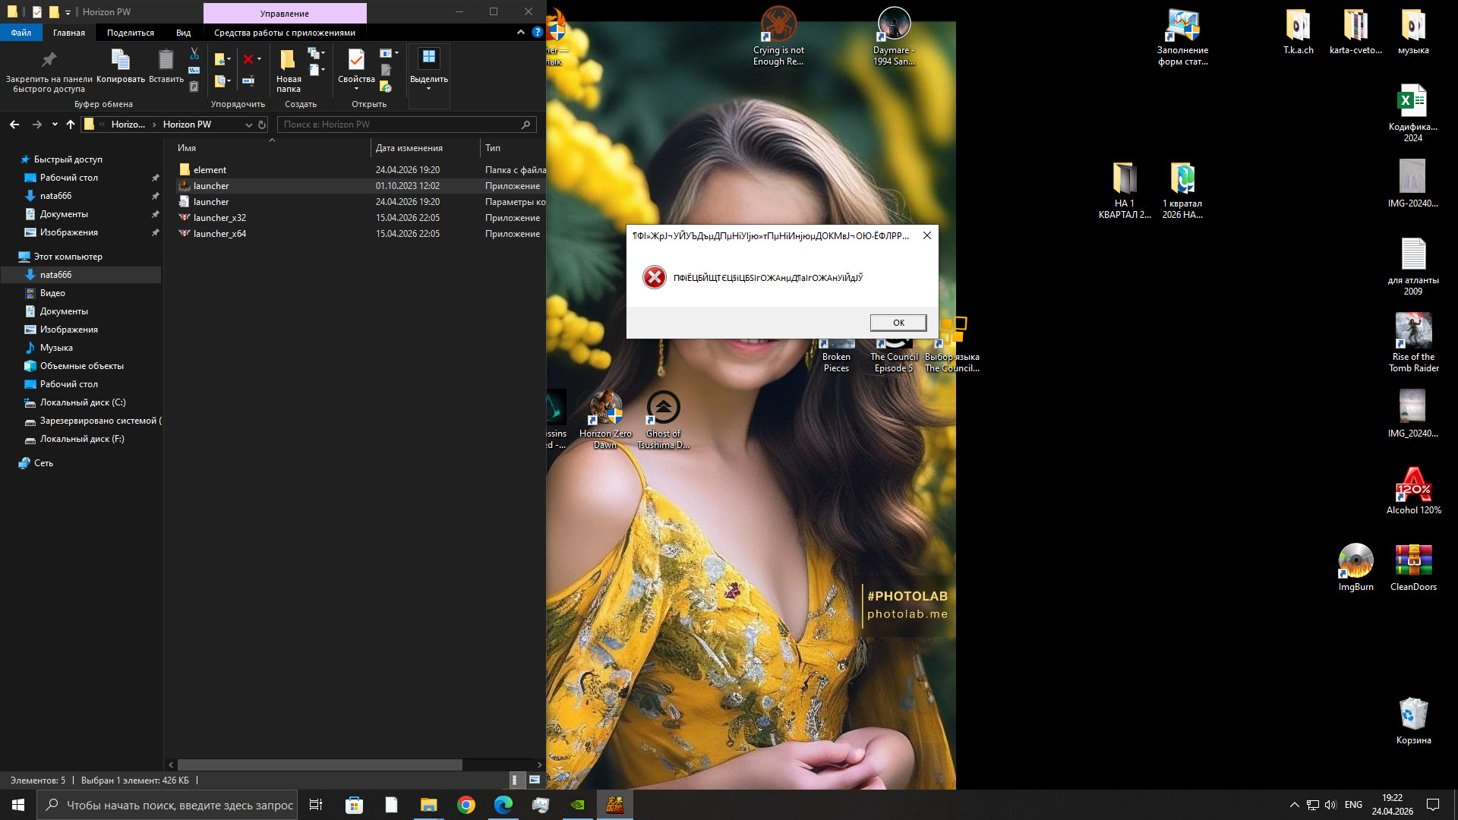Image resolution: width=1458 pixels, height=820 pixels.
Task: Sort files by Дата изменения column header
Action: (409, 148)
